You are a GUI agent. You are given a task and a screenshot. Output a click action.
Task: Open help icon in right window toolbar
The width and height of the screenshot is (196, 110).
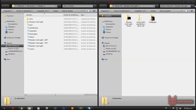(x=192, y=11)
